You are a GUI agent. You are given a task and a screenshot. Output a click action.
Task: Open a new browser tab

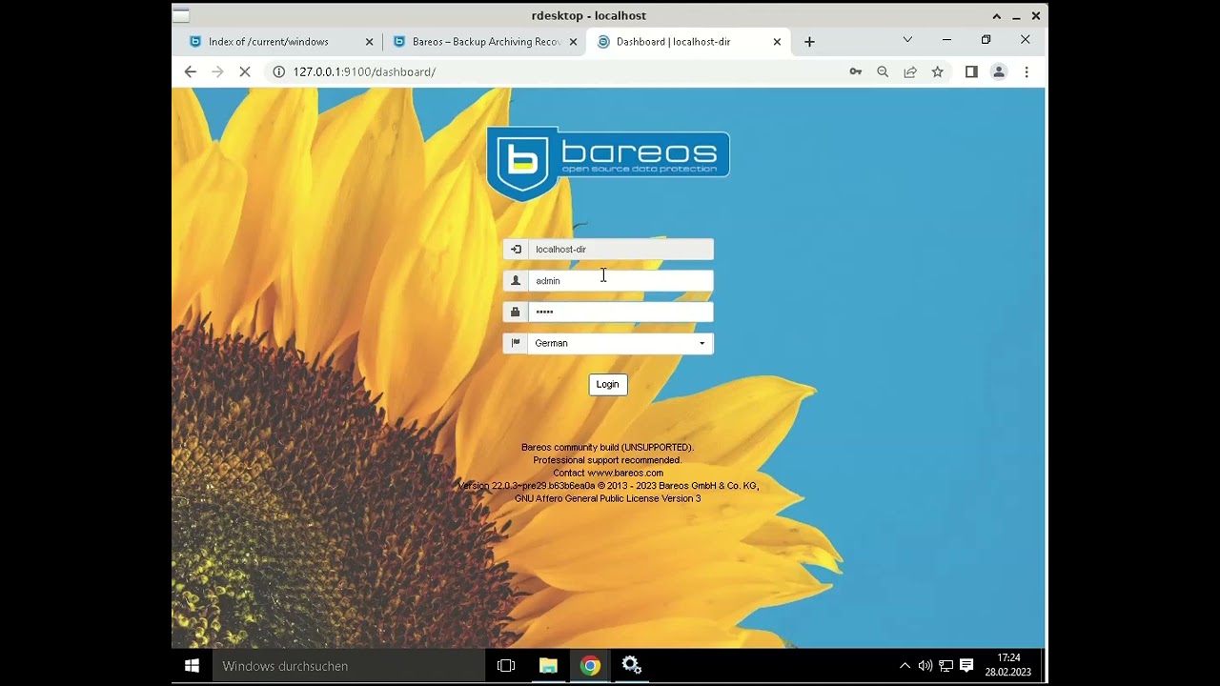tap(809, 42)
